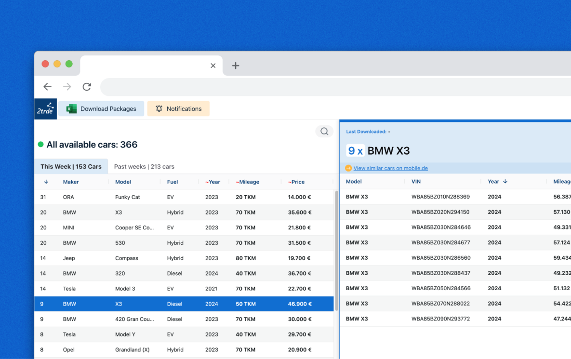Click the browser back arrow
The image size is (571, 359).
(47, 87)
